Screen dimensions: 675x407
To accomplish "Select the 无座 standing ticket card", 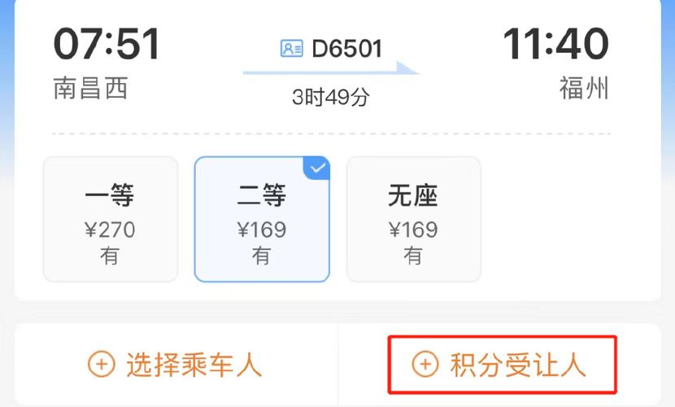I will coord(414,219).
